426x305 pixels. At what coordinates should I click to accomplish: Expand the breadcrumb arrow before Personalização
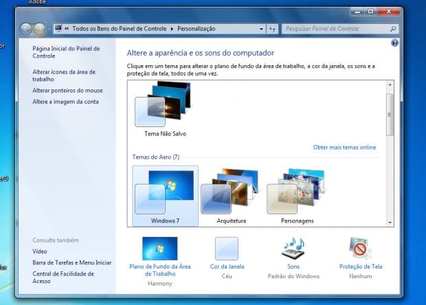coord(172,29)
